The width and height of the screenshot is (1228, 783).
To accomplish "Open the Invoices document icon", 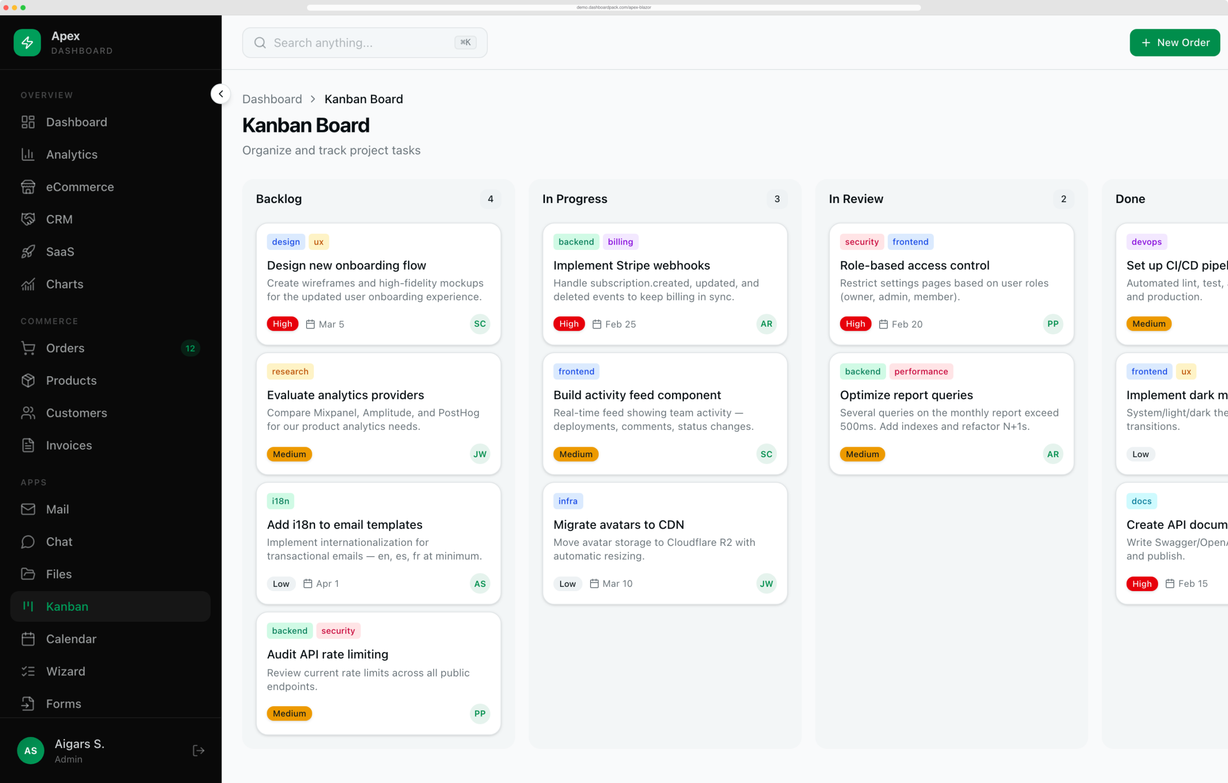I will click(28, 445).
